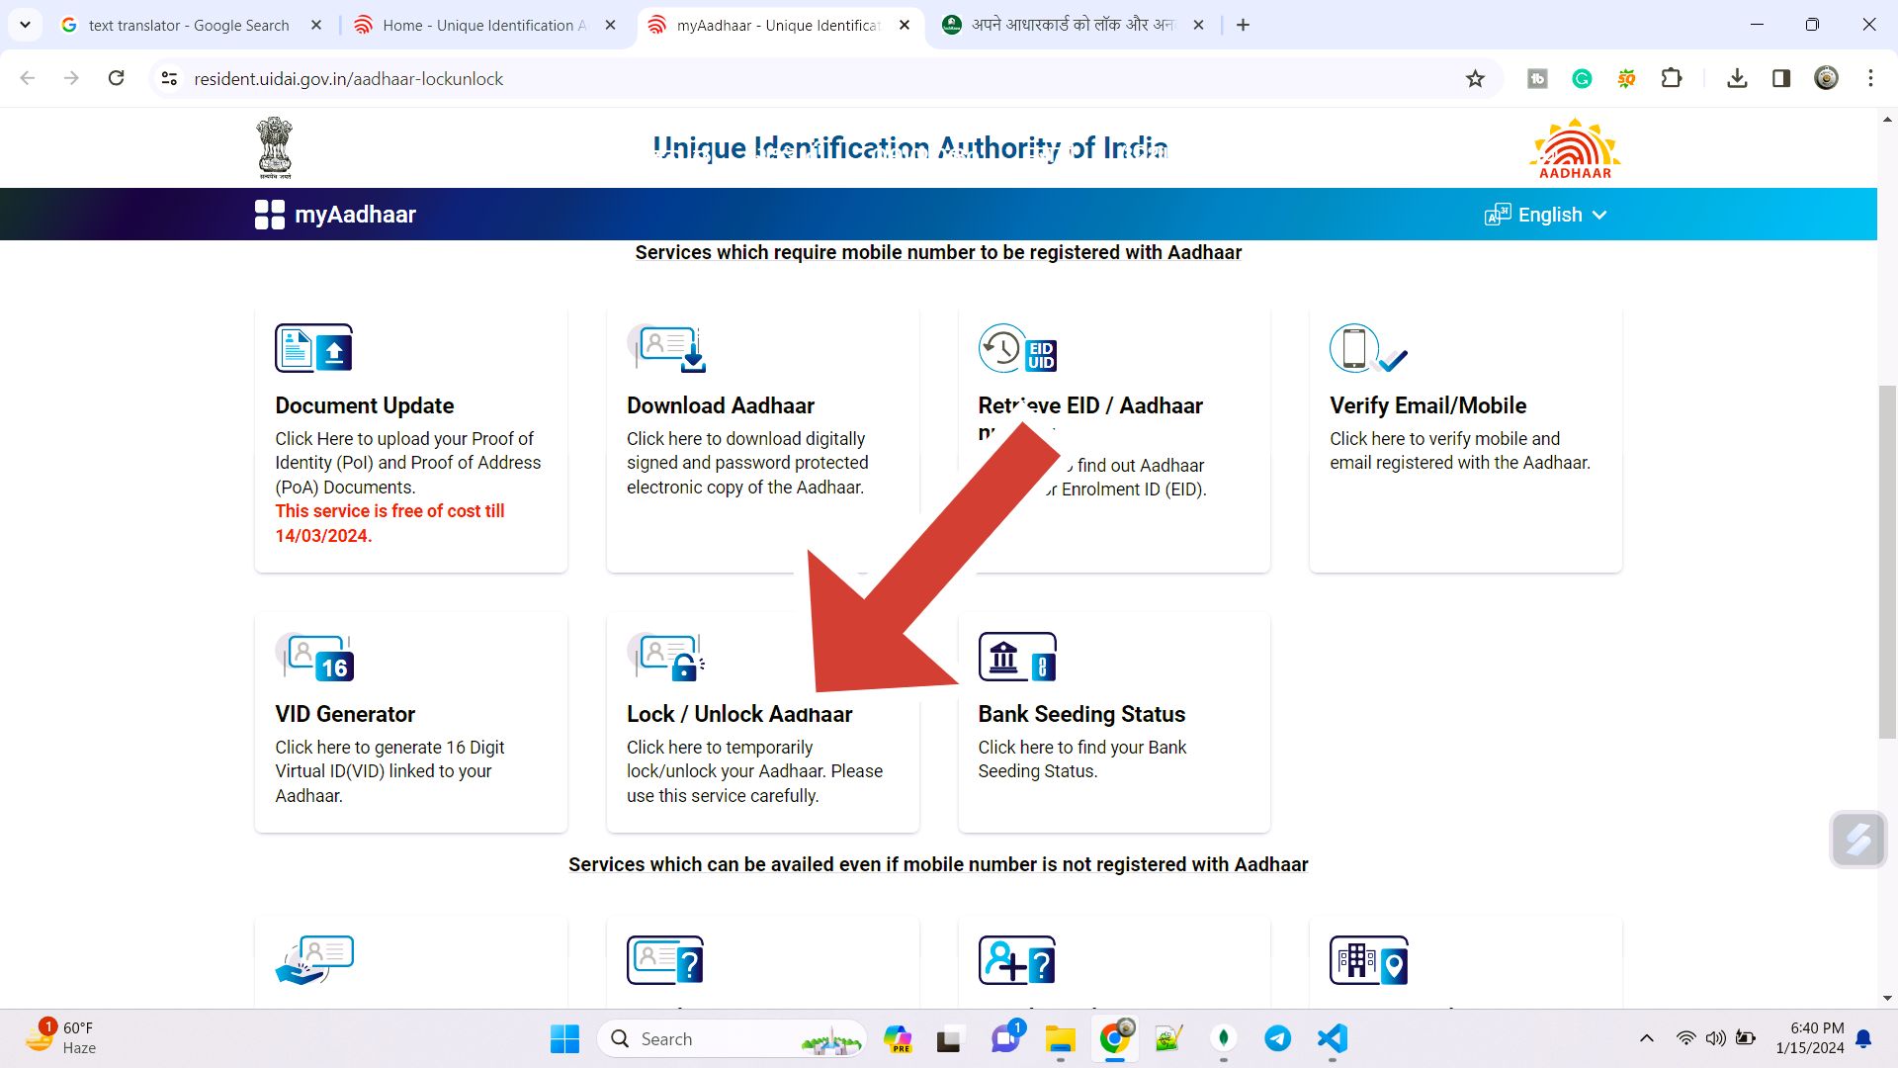Switch to the Hindi-titled Aadhaar tab
1898x1068 pixels.
point(1073,25)
